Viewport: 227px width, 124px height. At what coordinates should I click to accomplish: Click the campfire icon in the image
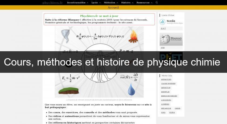pos(133,36)
